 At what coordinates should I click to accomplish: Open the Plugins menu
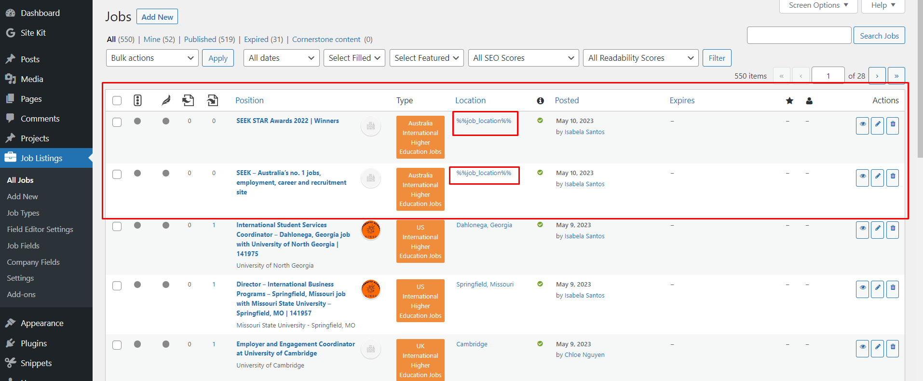34,343
